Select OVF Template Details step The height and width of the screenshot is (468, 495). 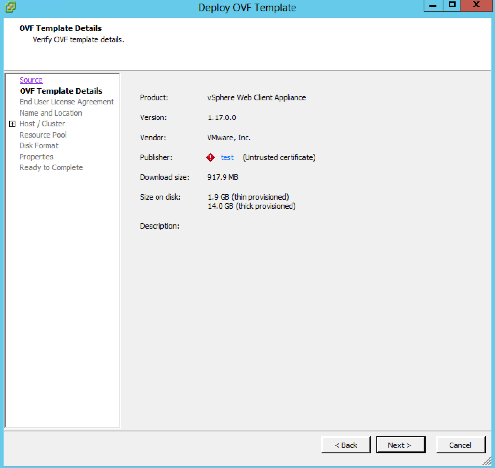pyautogui.click(x=61, y=91)
